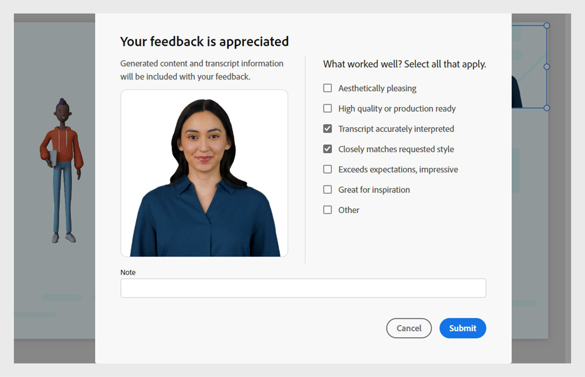Click the "Your feedback is appreciated" heading
Screen dimensions: 585x377
pyautogui.click(x=204, y=41)
